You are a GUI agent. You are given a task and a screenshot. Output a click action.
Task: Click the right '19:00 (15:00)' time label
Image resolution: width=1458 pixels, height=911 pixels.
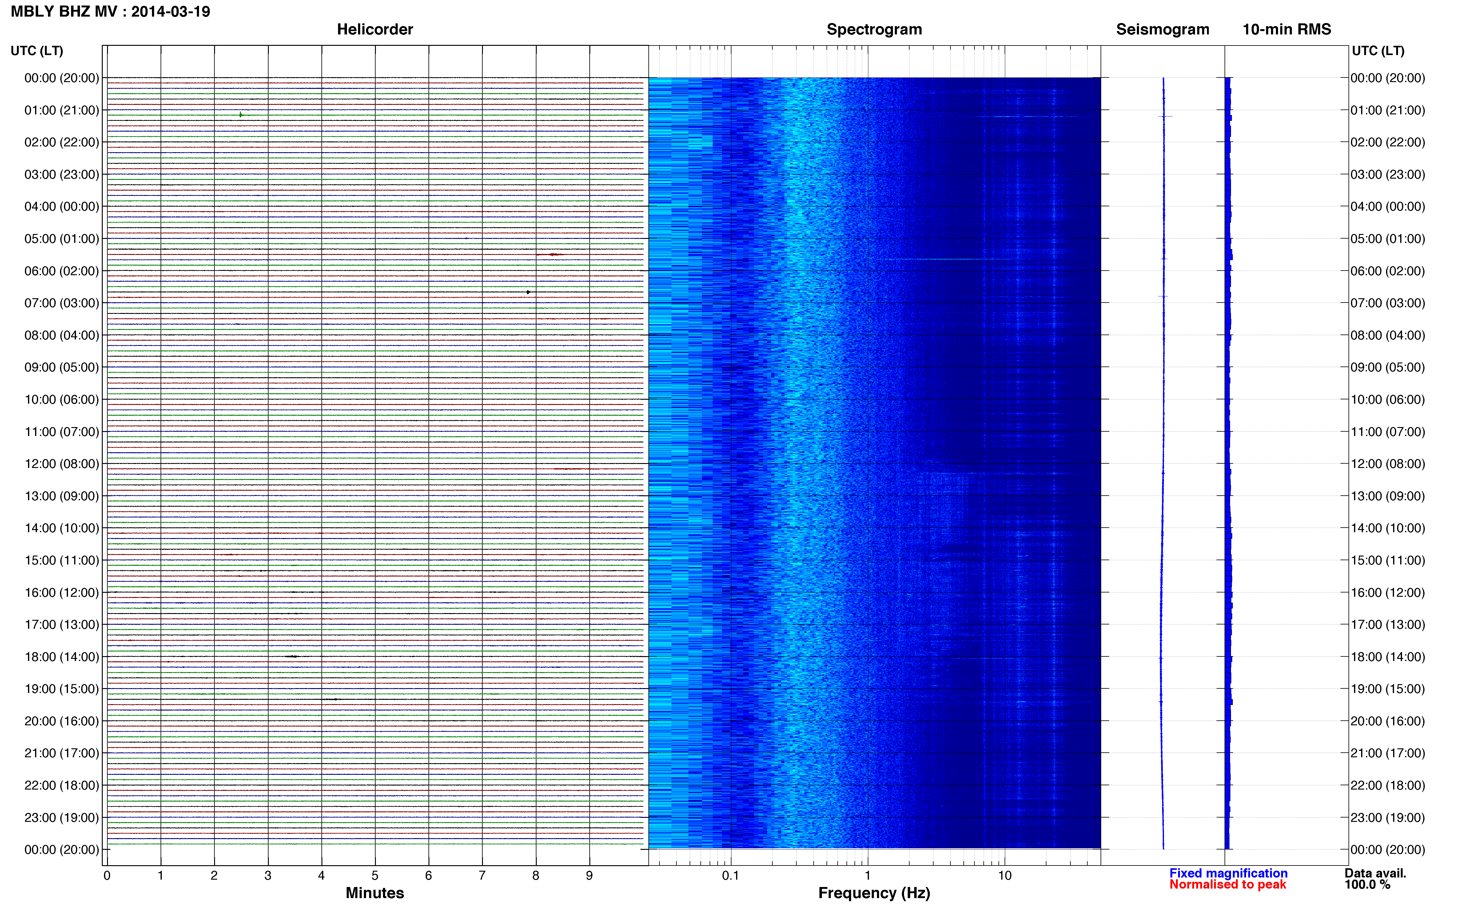pyautogui.click(x=1388, y=689)
